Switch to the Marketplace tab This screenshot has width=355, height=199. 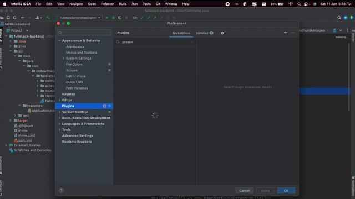[181, 33]
